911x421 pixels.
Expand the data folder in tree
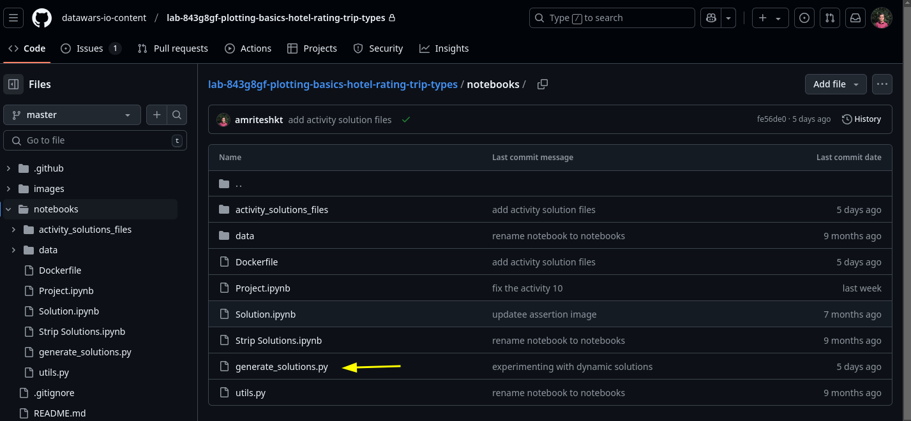[x=13, y=250]
